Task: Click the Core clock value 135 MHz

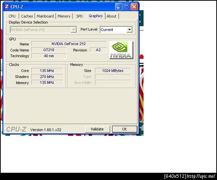Action: tap(47, 70)
